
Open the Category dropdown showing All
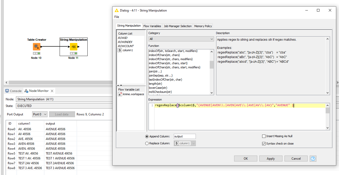[181, 39]
